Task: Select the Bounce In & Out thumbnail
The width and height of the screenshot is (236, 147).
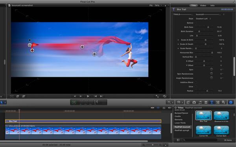Action: [221, 116]
